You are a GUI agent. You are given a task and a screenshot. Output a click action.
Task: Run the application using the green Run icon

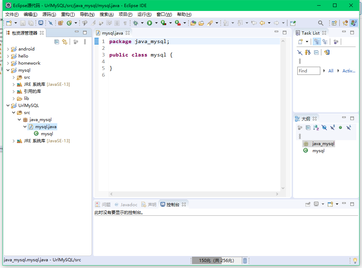[x=150, y=23]
